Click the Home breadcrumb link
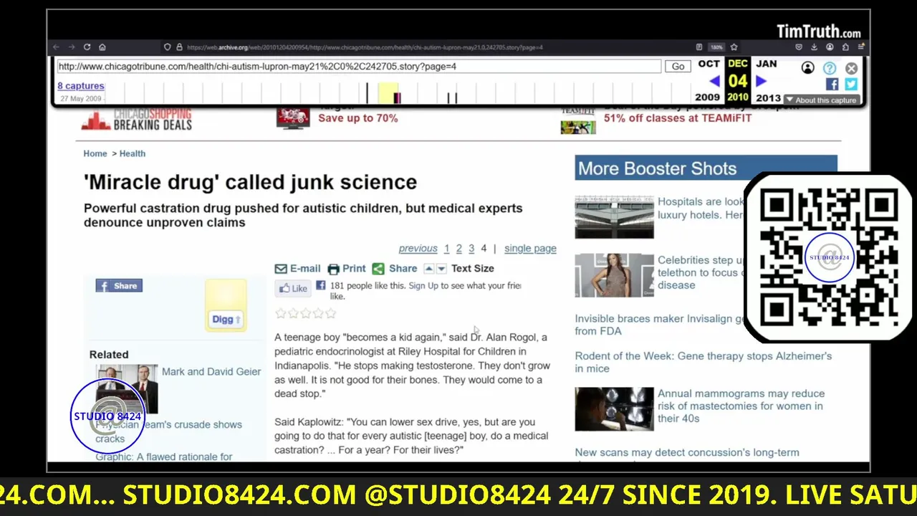The height and width of the screenshot is (516, 917). point(95,153)
